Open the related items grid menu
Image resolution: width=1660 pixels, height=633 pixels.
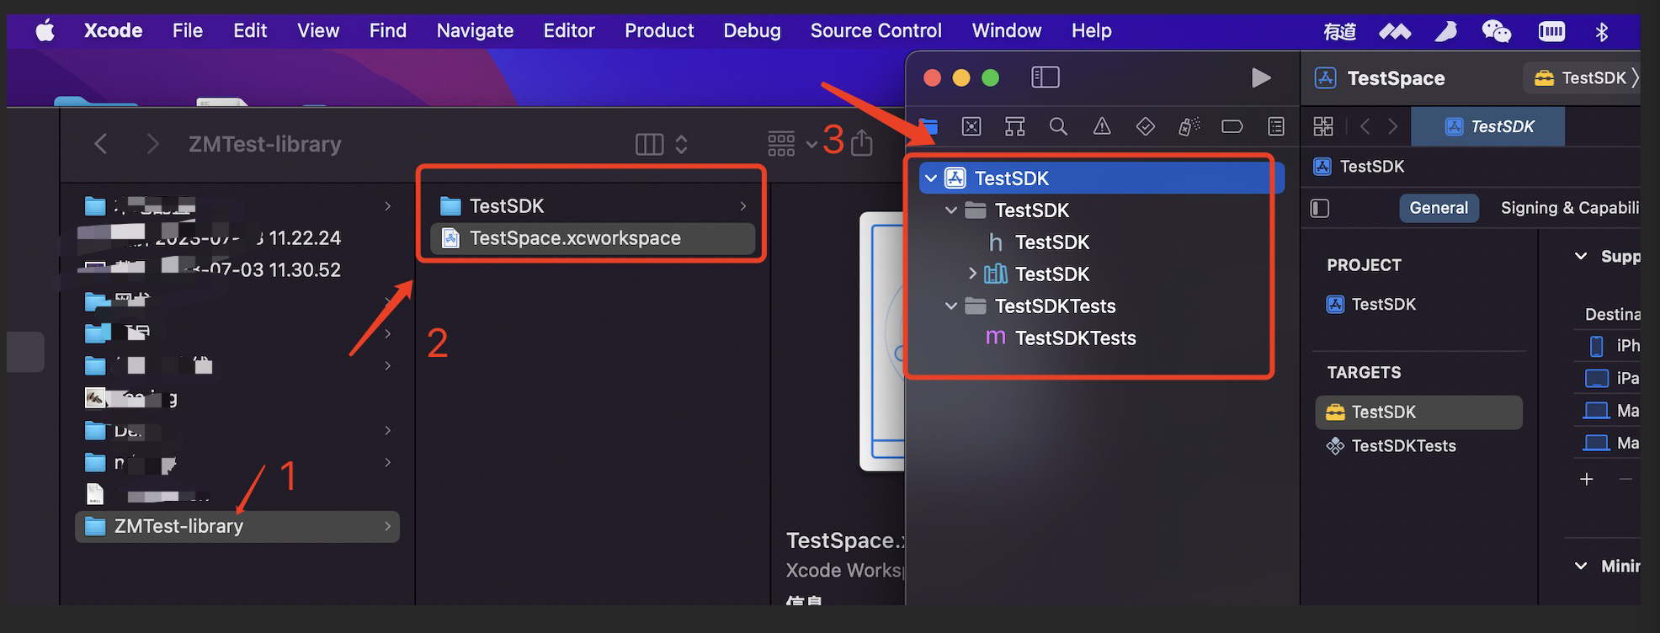click(x=1323, y=127)
